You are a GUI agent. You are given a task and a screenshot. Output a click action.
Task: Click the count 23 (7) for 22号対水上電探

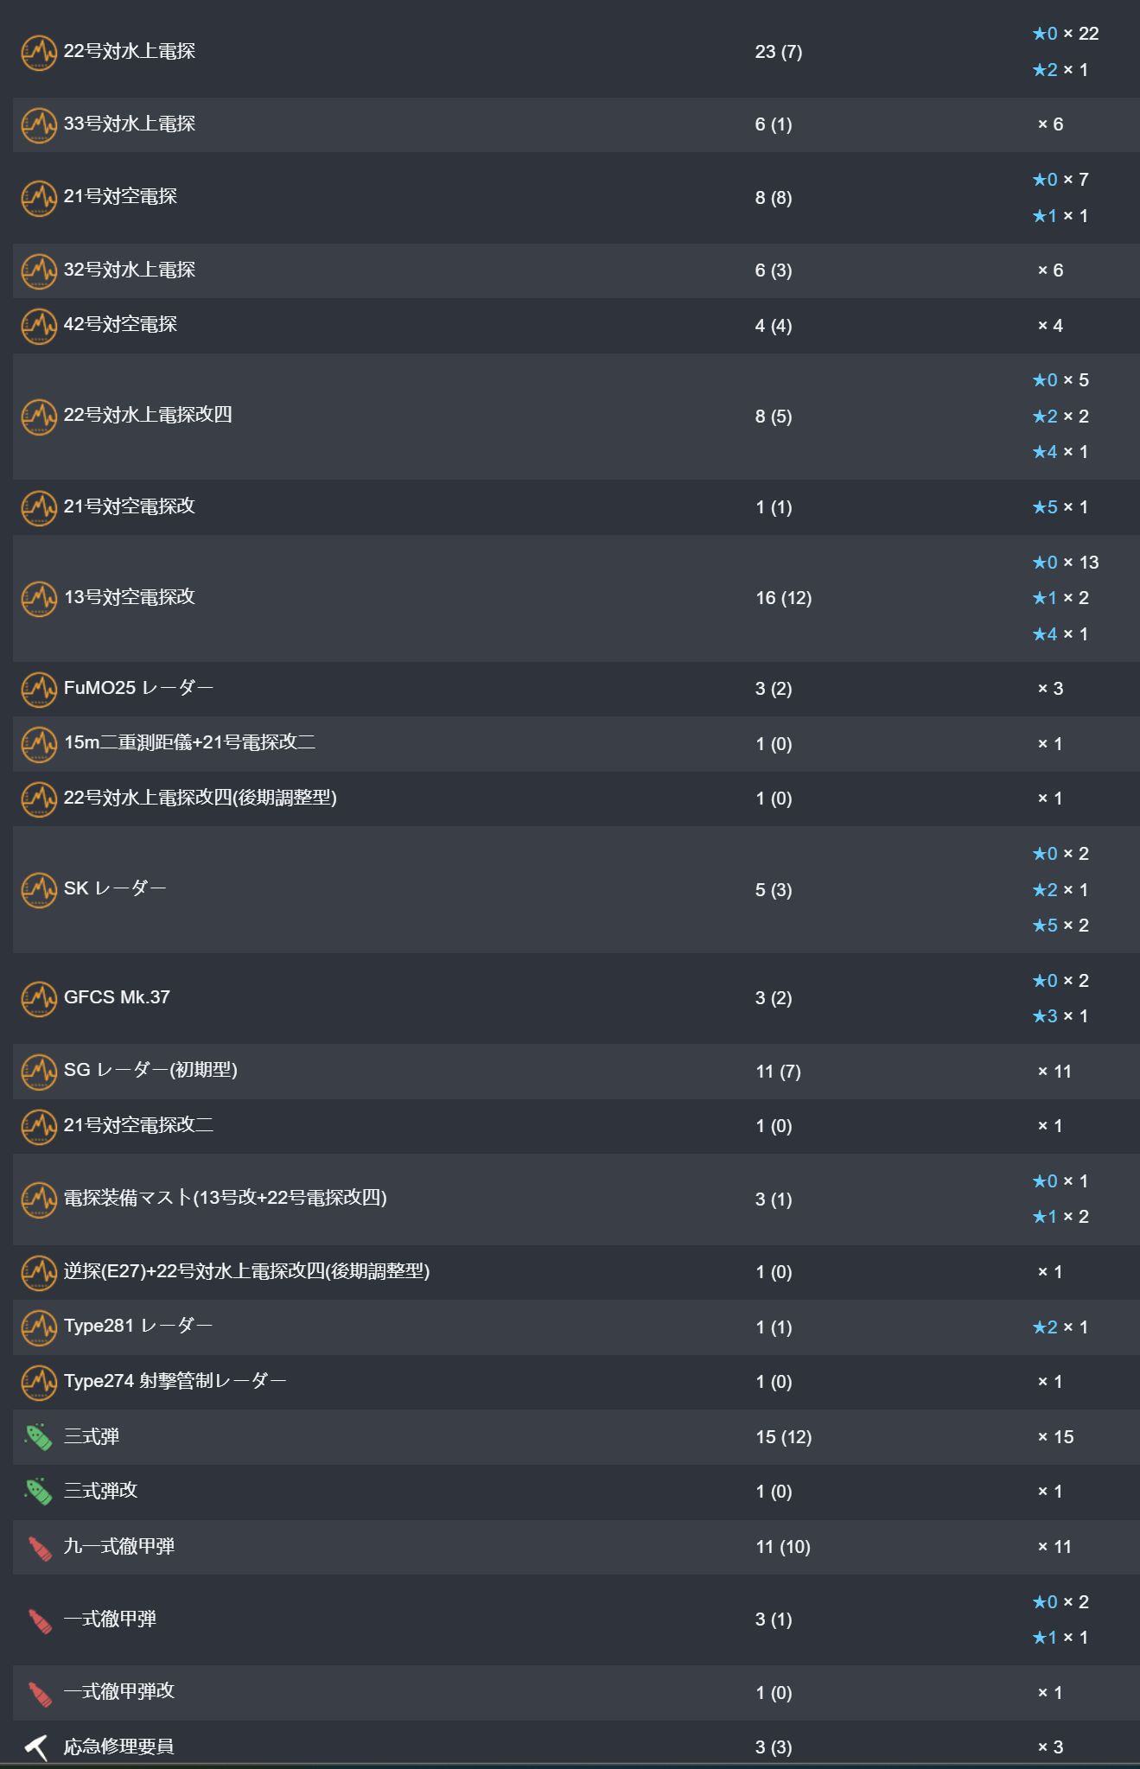[x=779, y=52]
